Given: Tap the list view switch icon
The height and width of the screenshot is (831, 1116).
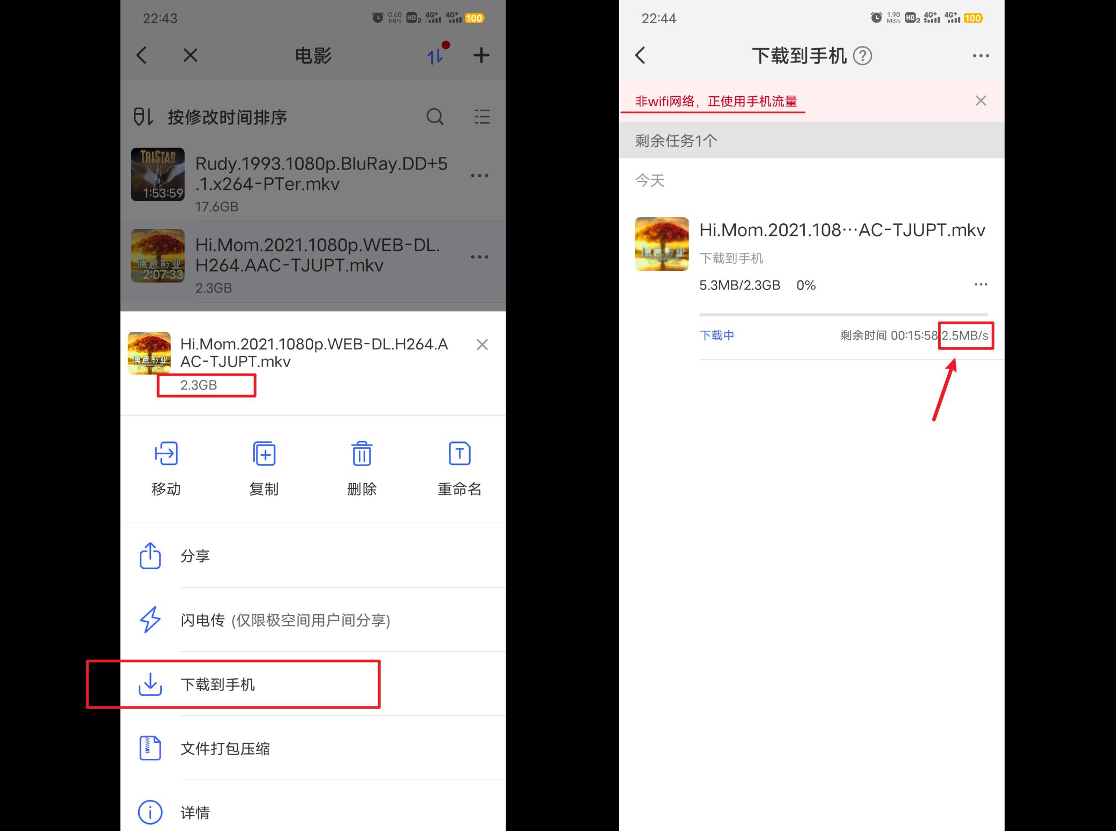Looking at the screenshot, I should pyautogui.click(x=481, y=117).
